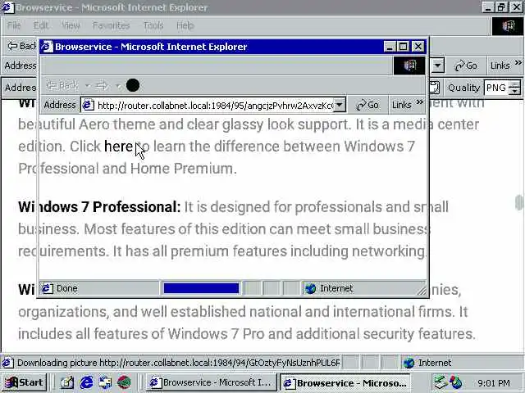This screenshot has width=525, height=393.
Task: Expand the front window address bar dropdown
Action: 340,106
